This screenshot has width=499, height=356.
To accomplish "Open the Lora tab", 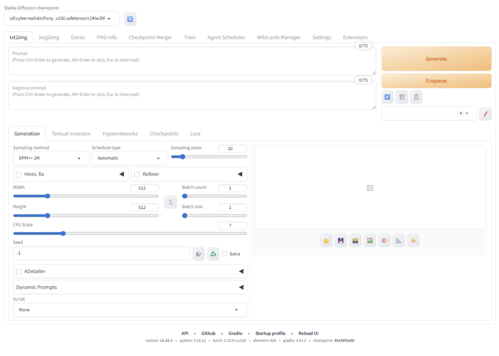I will click(x=195, y=133).
